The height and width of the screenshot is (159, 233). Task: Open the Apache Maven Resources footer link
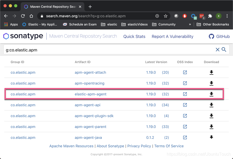71,146
